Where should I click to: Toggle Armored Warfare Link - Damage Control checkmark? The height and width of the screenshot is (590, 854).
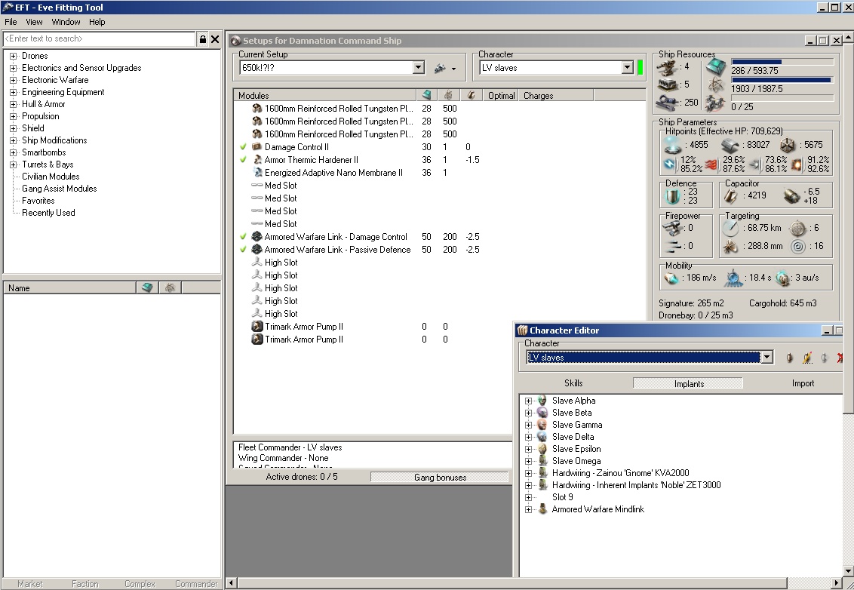click(244, 236)
